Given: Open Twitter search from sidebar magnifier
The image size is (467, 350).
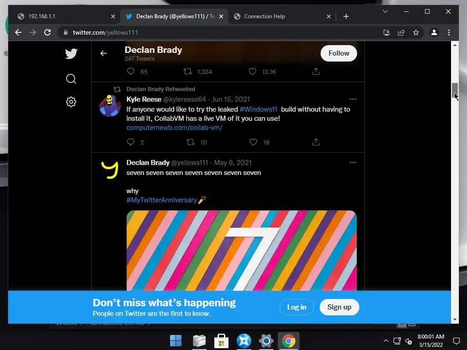Looking at the screenshot, I should coord(71,79).
